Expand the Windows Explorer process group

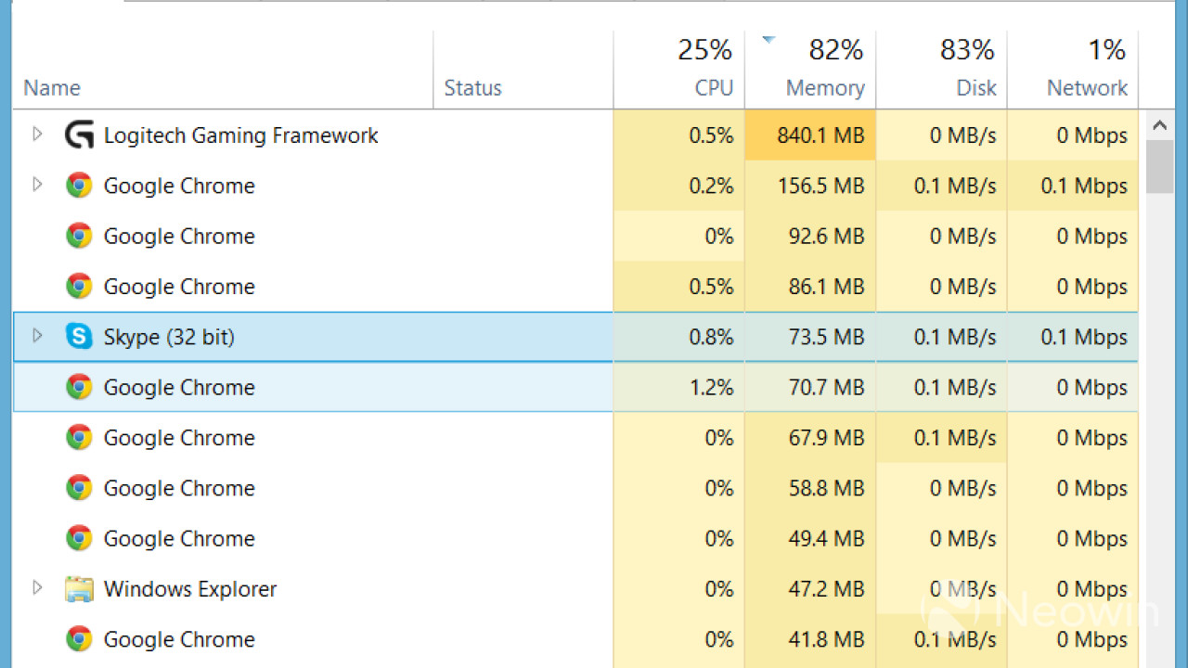pos(37,588)
